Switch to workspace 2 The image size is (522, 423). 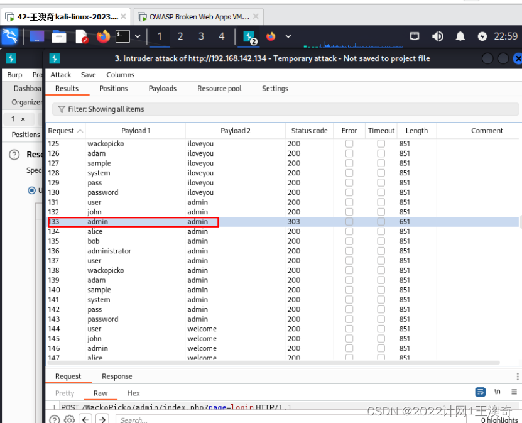click(180, 36)
